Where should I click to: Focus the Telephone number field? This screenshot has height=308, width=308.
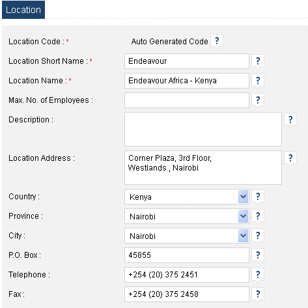(x=187, y=275)
